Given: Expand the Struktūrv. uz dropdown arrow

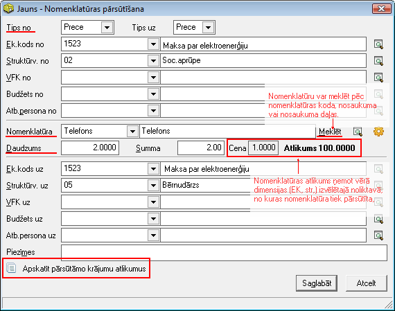Looking at the screenshot, I should (x=153, y=186).
